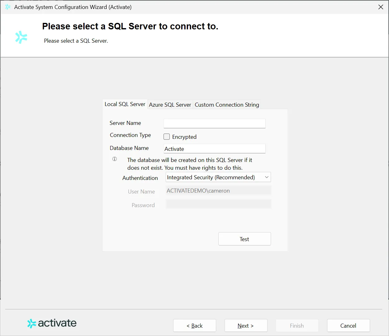Click the window title 'Activate System Configuration Wizard (Activate)'
Viewport: 389px width, 336px height.
(73, 7)
